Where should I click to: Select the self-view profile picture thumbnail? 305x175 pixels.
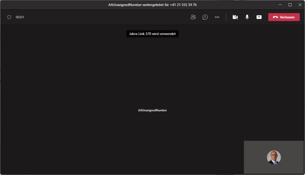click(x=274, y=157)
